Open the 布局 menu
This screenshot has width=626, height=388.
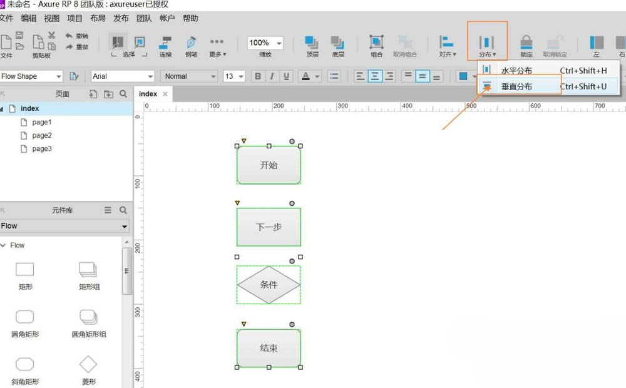[x=98, y=19]
